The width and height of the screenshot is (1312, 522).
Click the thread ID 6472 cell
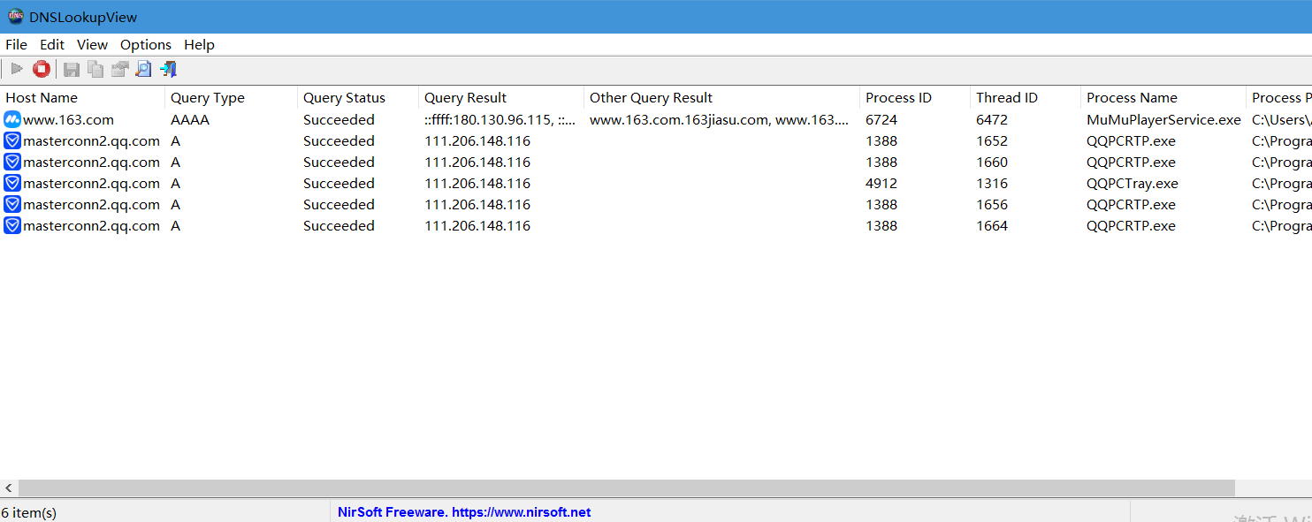point(992,119)
